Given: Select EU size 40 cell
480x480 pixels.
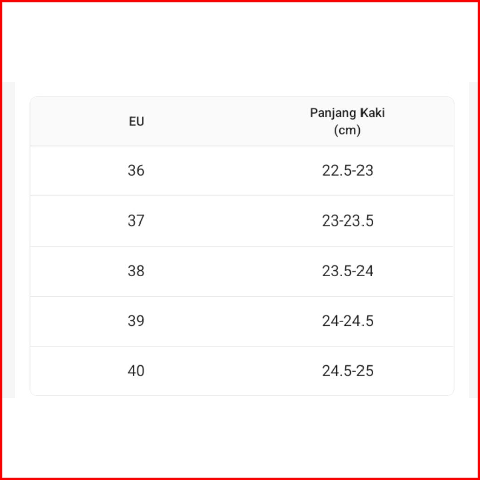Looking at the screenshot, I should 136,371.
